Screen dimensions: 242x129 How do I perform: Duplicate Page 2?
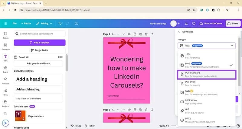(x=140, y=110)
